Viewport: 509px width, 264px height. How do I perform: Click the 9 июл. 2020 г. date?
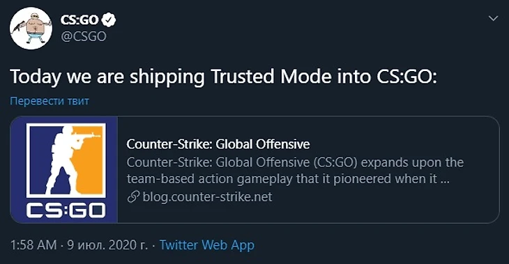coord(107,245)
